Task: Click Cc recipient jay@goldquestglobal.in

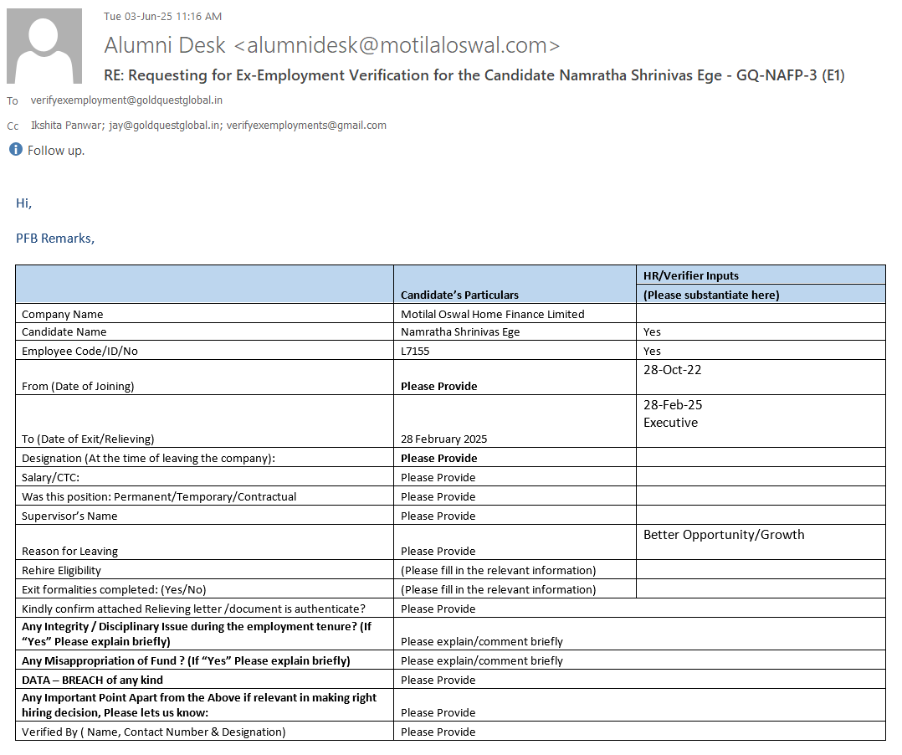Action: coord(165,125)
